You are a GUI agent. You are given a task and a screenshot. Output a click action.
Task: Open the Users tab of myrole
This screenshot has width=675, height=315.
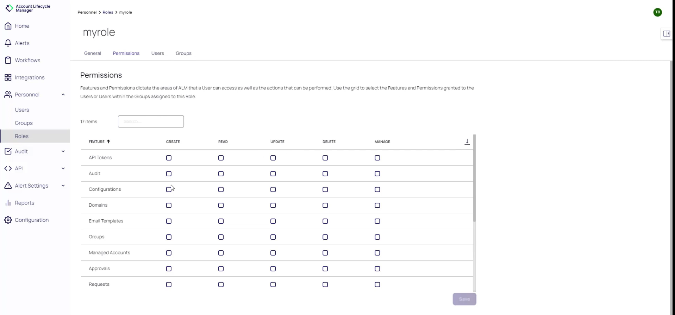[x=157, y=53]
